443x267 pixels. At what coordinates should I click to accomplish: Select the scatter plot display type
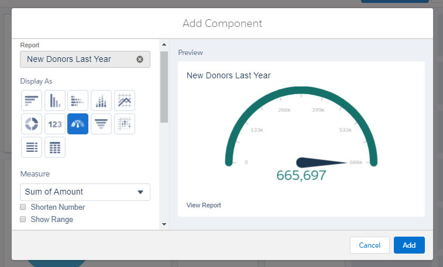click(125, 124)
